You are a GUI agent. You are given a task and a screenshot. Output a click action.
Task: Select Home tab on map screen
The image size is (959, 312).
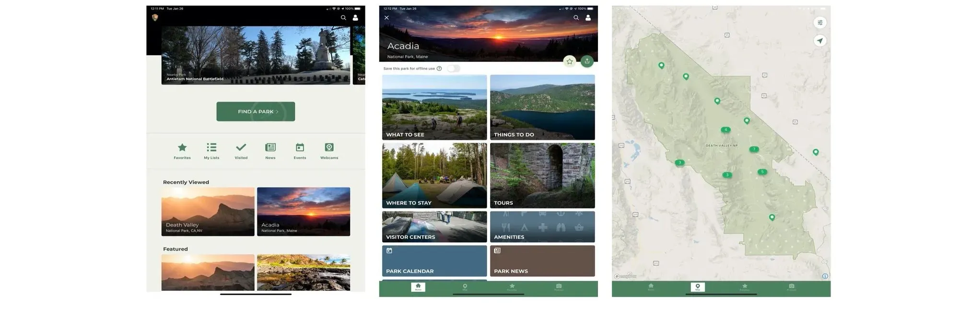[x=651, y=287]
